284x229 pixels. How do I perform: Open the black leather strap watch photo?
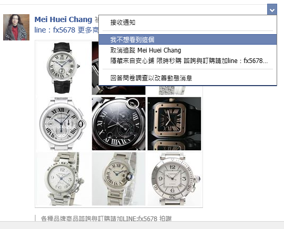pyautogui.click(x=63, y=68)
